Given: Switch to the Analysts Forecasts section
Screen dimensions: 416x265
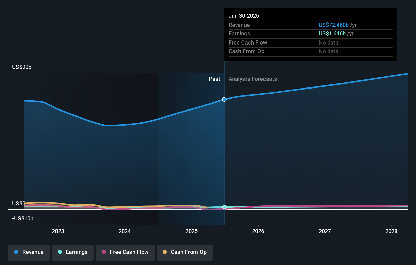Looking at the screenshot, I should pos(253,79).
